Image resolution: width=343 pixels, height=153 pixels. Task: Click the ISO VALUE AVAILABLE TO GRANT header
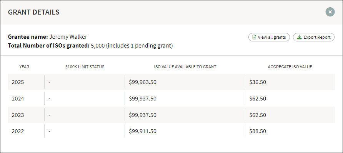point(185,67)
